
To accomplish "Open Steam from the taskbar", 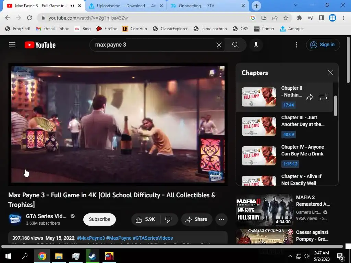I will [x=92, y=256].
